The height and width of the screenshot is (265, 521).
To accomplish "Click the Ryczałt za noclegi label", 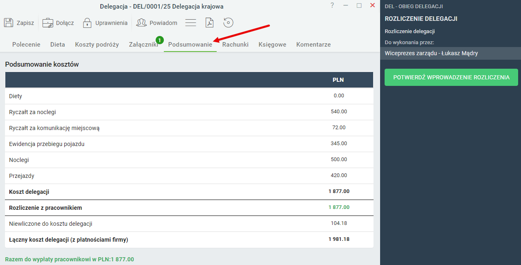I will coord(32,112).
